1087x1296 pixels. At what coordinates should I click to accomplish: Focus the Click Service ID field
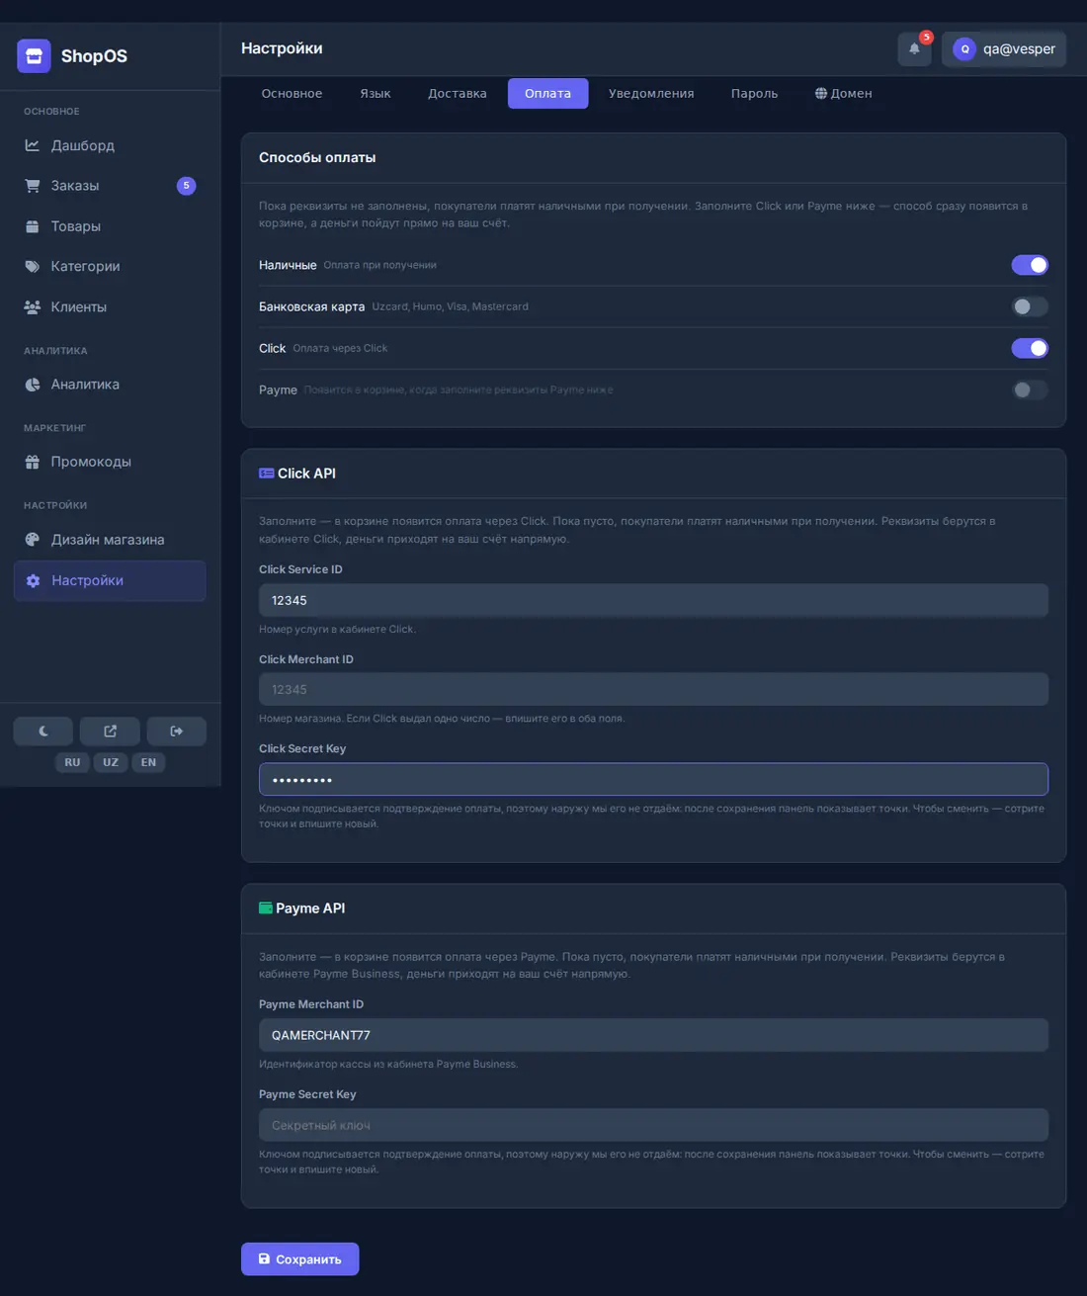653,600
